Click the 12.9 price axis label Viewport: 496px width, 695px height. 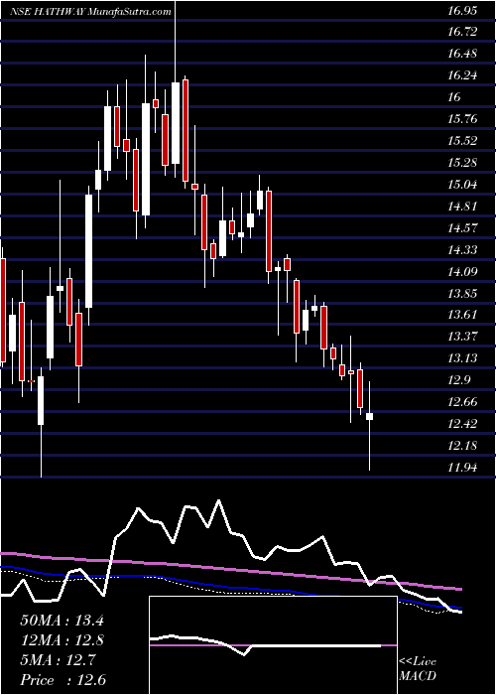tap(459, 380)
